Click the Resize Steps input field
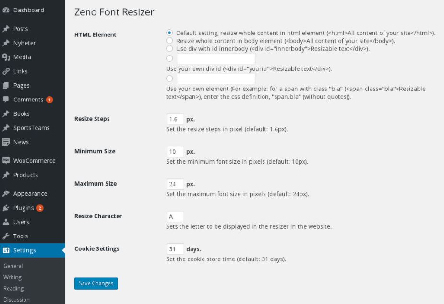The height and width of the screenshot is (304, 444). click(x=175, y=119)
